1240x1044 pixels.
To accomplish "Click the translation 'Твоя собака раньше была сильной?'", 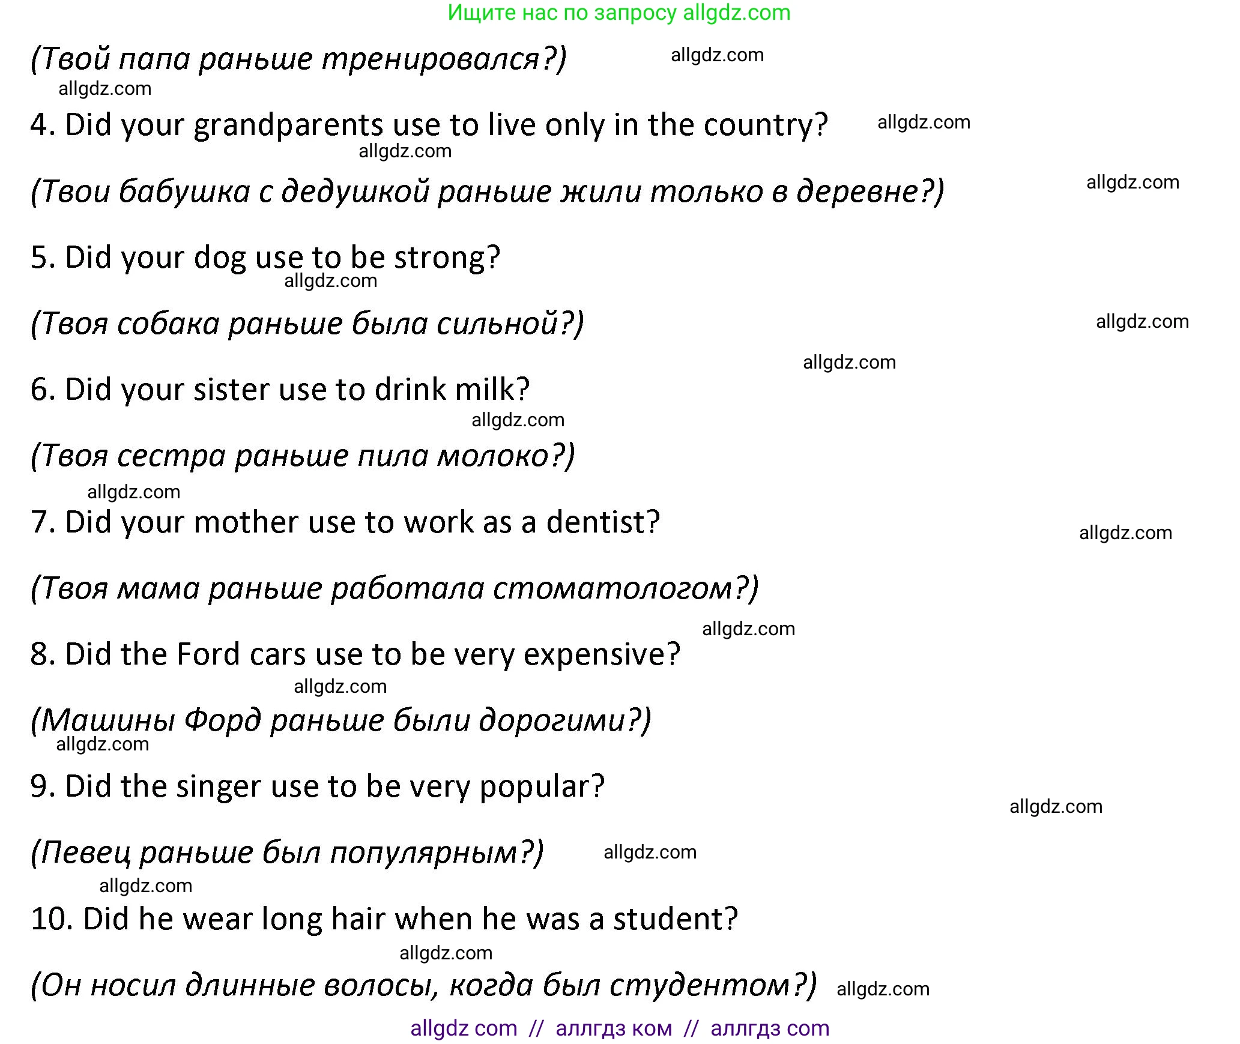I will pyautogui.click(x=307, y=324).
